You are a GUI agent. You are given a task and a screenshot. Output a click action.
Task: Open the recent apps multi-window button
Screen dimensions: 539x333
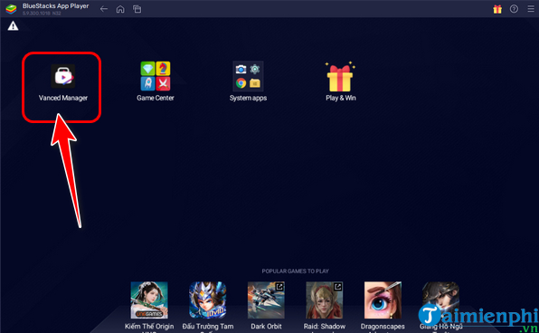point(137,9)
